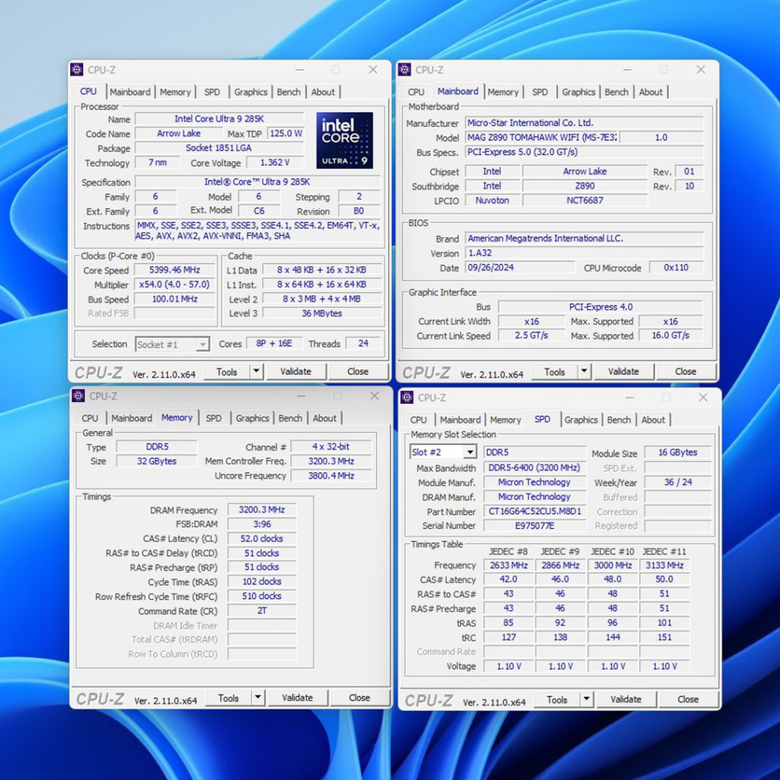Click BIOS Date value 09/26/2024

(x=519, y=267)
